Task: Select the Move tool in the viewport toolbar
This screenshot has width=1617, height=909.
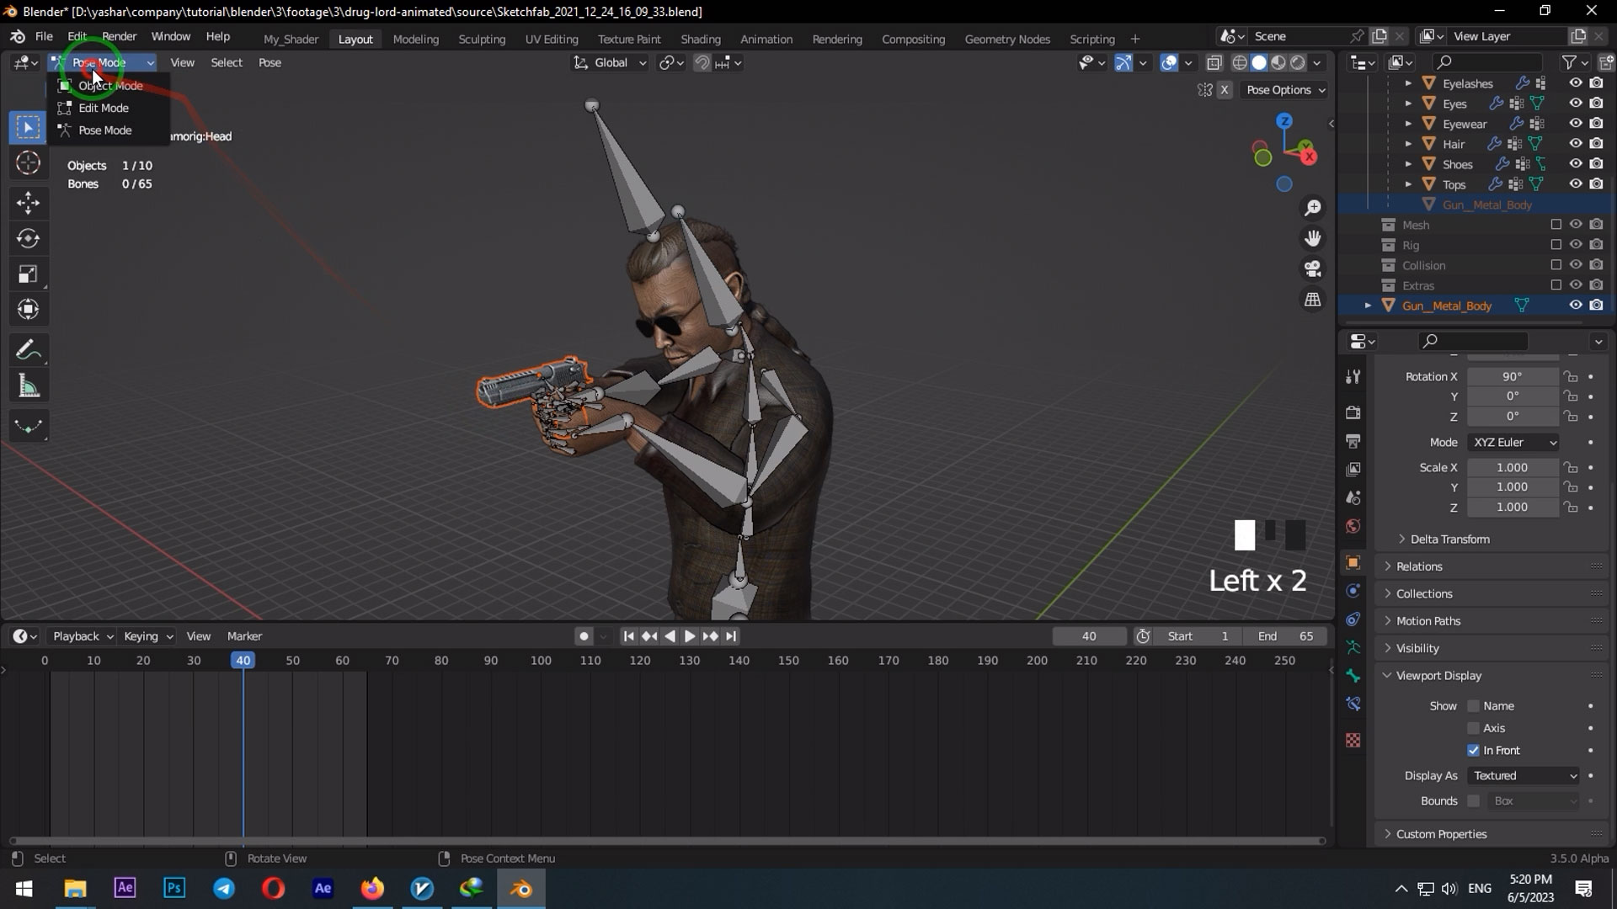Action: point(28,201)
